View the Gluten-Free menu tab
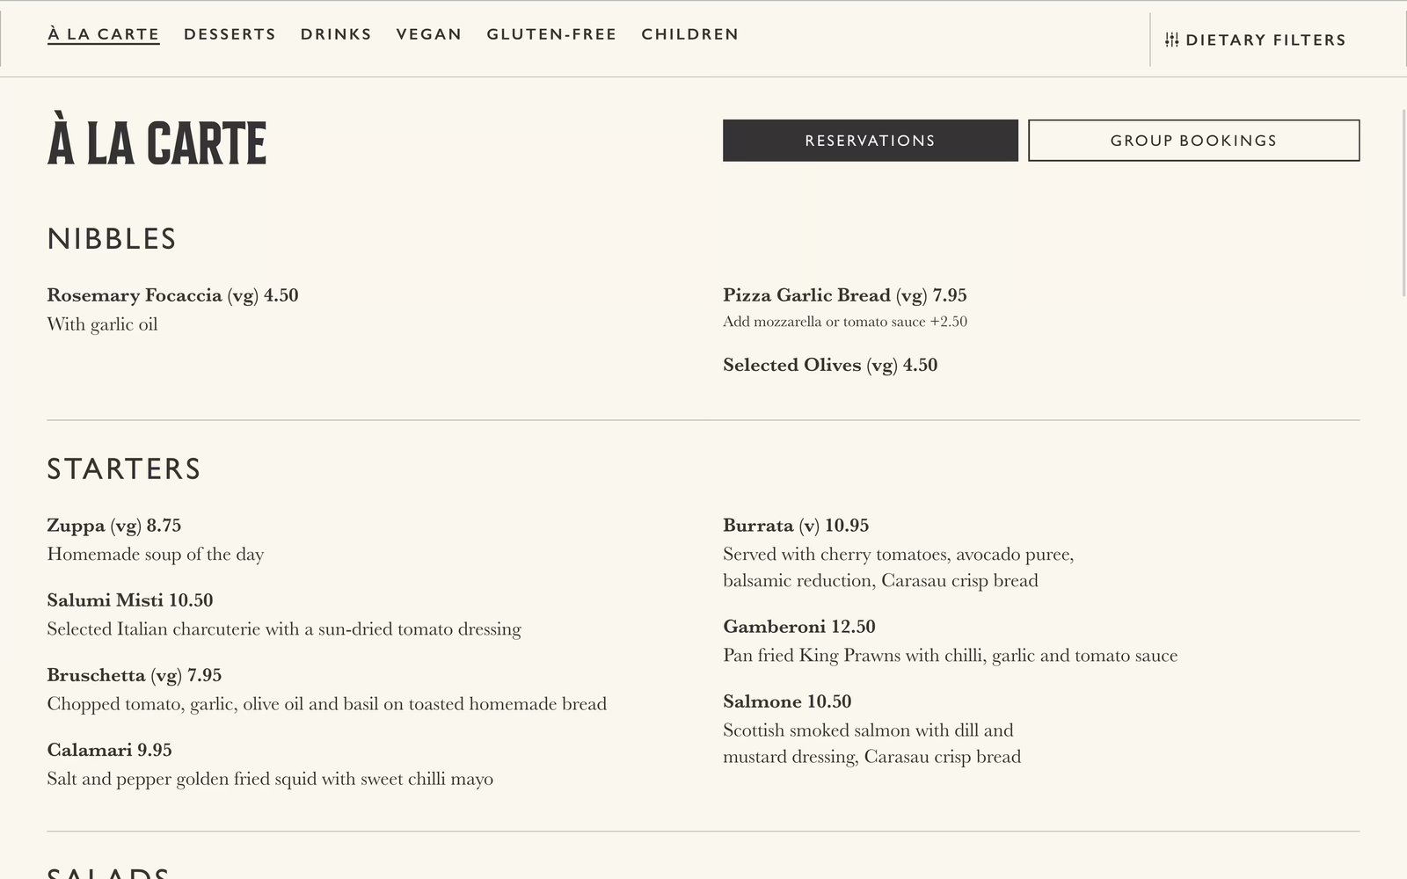Image resolution: width=1407 pixels, height=879 pixels. click(551, 34)
